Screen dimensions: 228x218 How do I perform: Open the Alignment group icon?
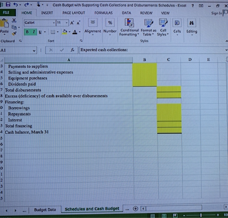point(93,22)
